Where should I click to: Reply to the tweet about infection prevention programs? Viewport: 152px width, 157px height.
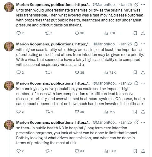pos(19,151)
